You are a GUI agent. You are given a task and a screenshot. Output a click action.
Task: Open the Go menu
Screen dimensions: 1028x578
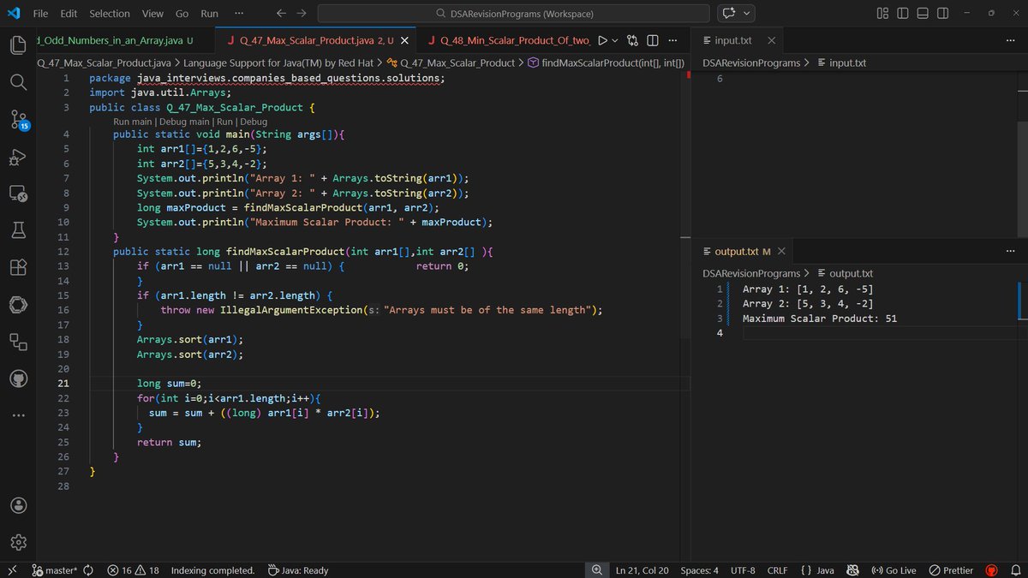(182, 14)
